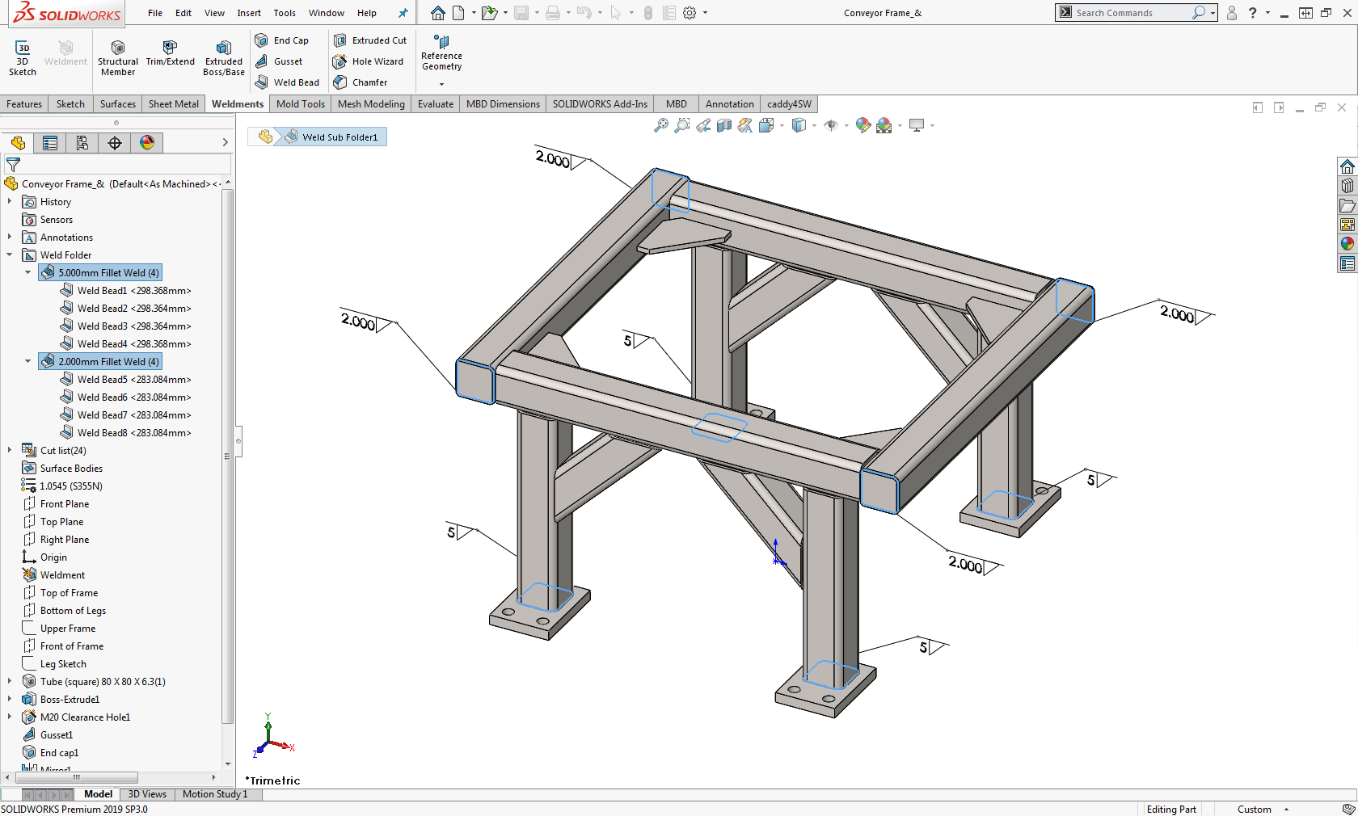Image resolution: width=1358 pixels, height=816 pixels.
Task: Toggle the Hide/Show Items eye icon
Action: coord(830,125)
